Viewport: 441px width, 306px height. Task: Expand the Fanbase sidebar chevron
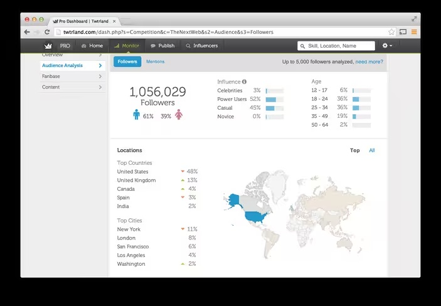click(x=100, y=76)
